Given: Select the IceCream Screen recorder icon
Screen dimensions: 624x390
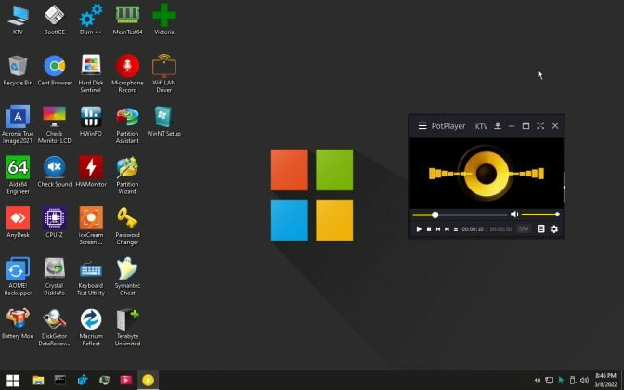Looking at the screenshot, I should pos(91,226).
